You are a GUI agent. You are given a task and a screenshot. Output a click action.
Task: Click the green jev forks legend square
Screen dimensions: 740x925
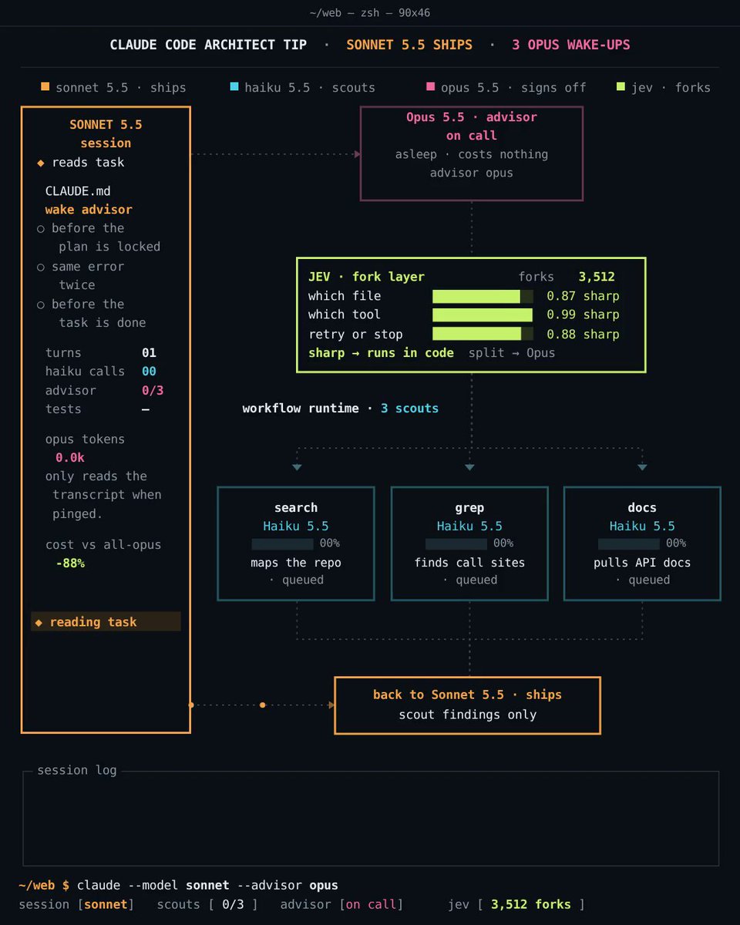621,87
